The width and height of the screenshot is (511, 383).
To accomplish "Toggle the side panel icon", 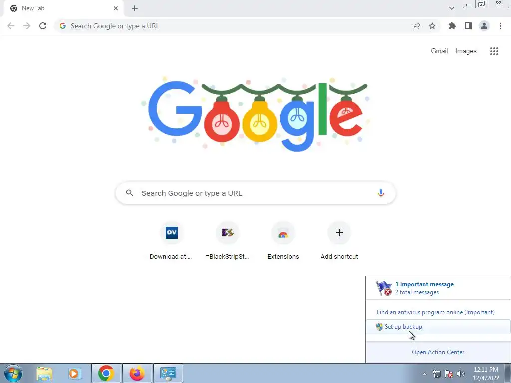I will pyautogui.click(x=468, y=26).
